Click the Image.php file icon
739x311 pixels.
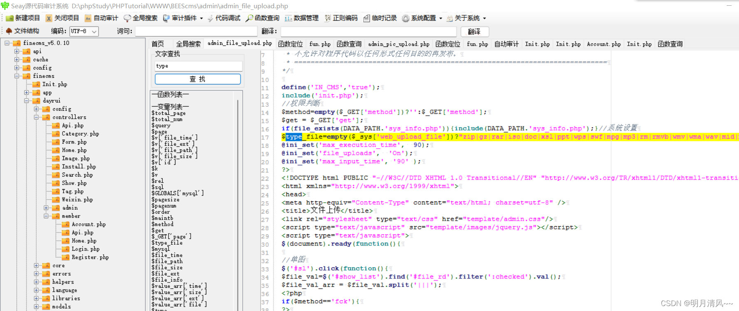[x=56, y=158]
